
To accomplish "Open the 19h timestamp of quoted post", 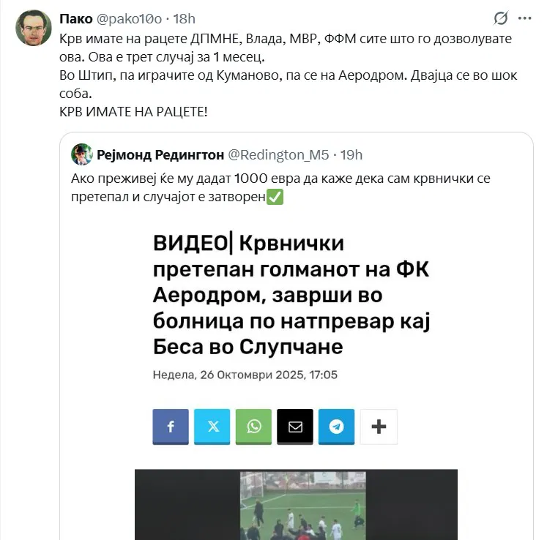I will click(x=351, y=155).
